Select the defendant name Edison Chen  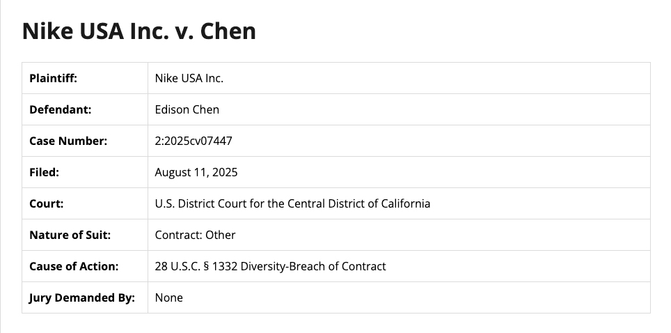point(187,109)
